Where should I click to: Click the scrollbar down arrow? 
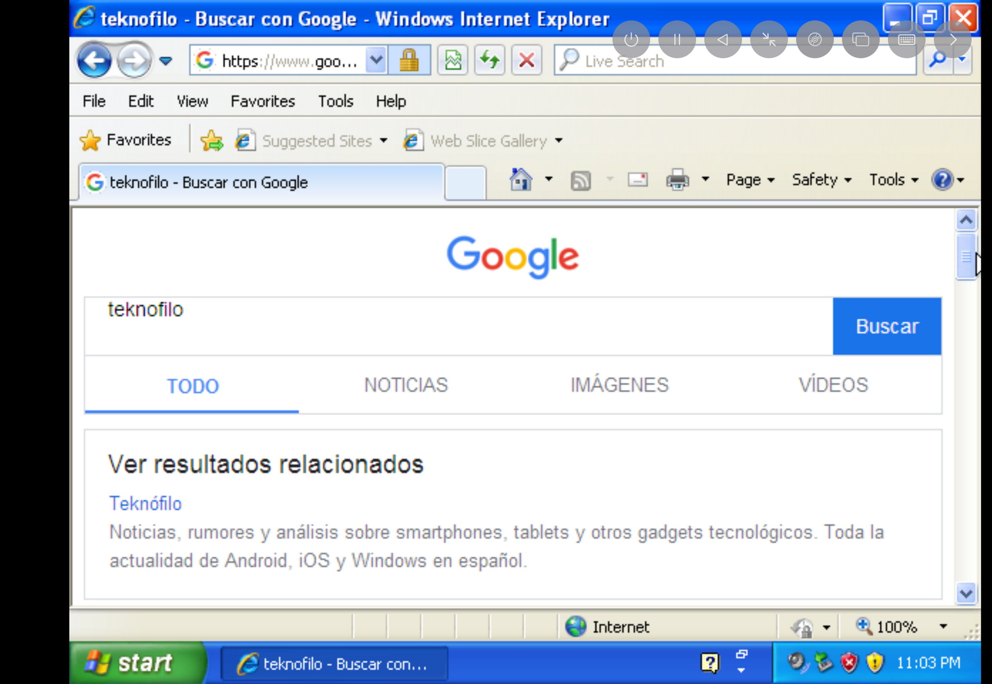tap(966, 593)
